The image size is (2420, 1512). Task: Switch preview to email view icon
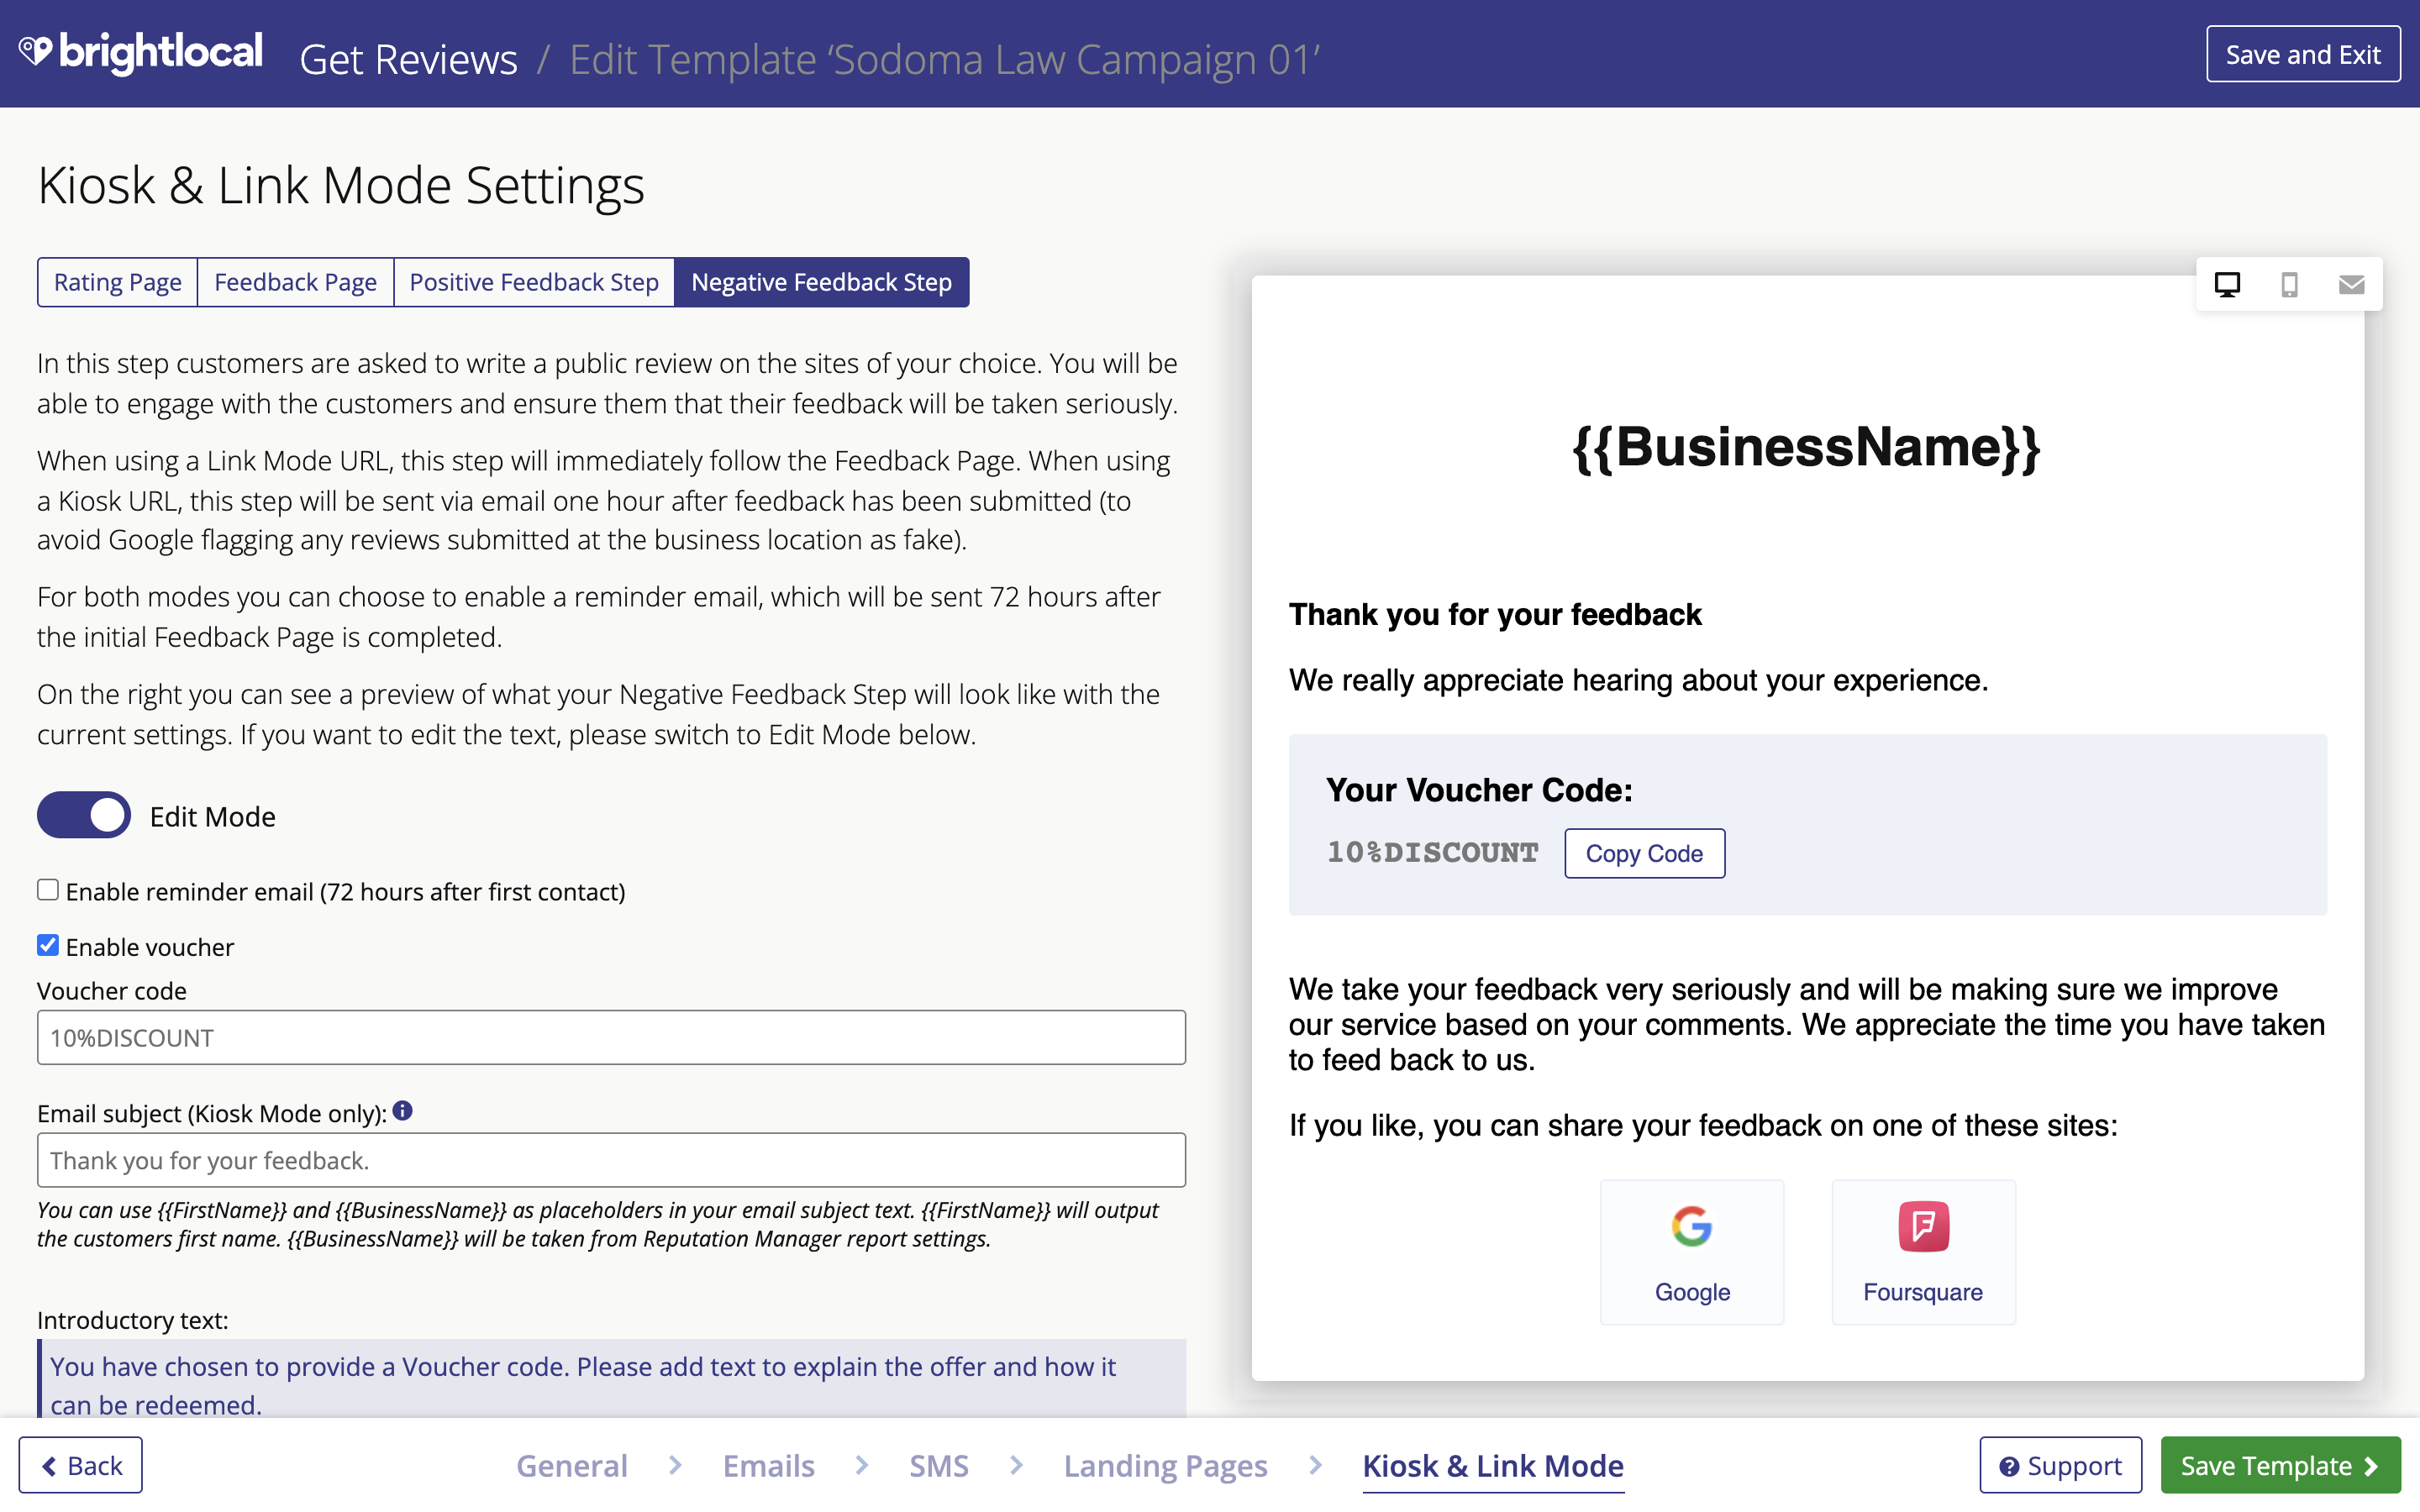[x=2351, y=285]
